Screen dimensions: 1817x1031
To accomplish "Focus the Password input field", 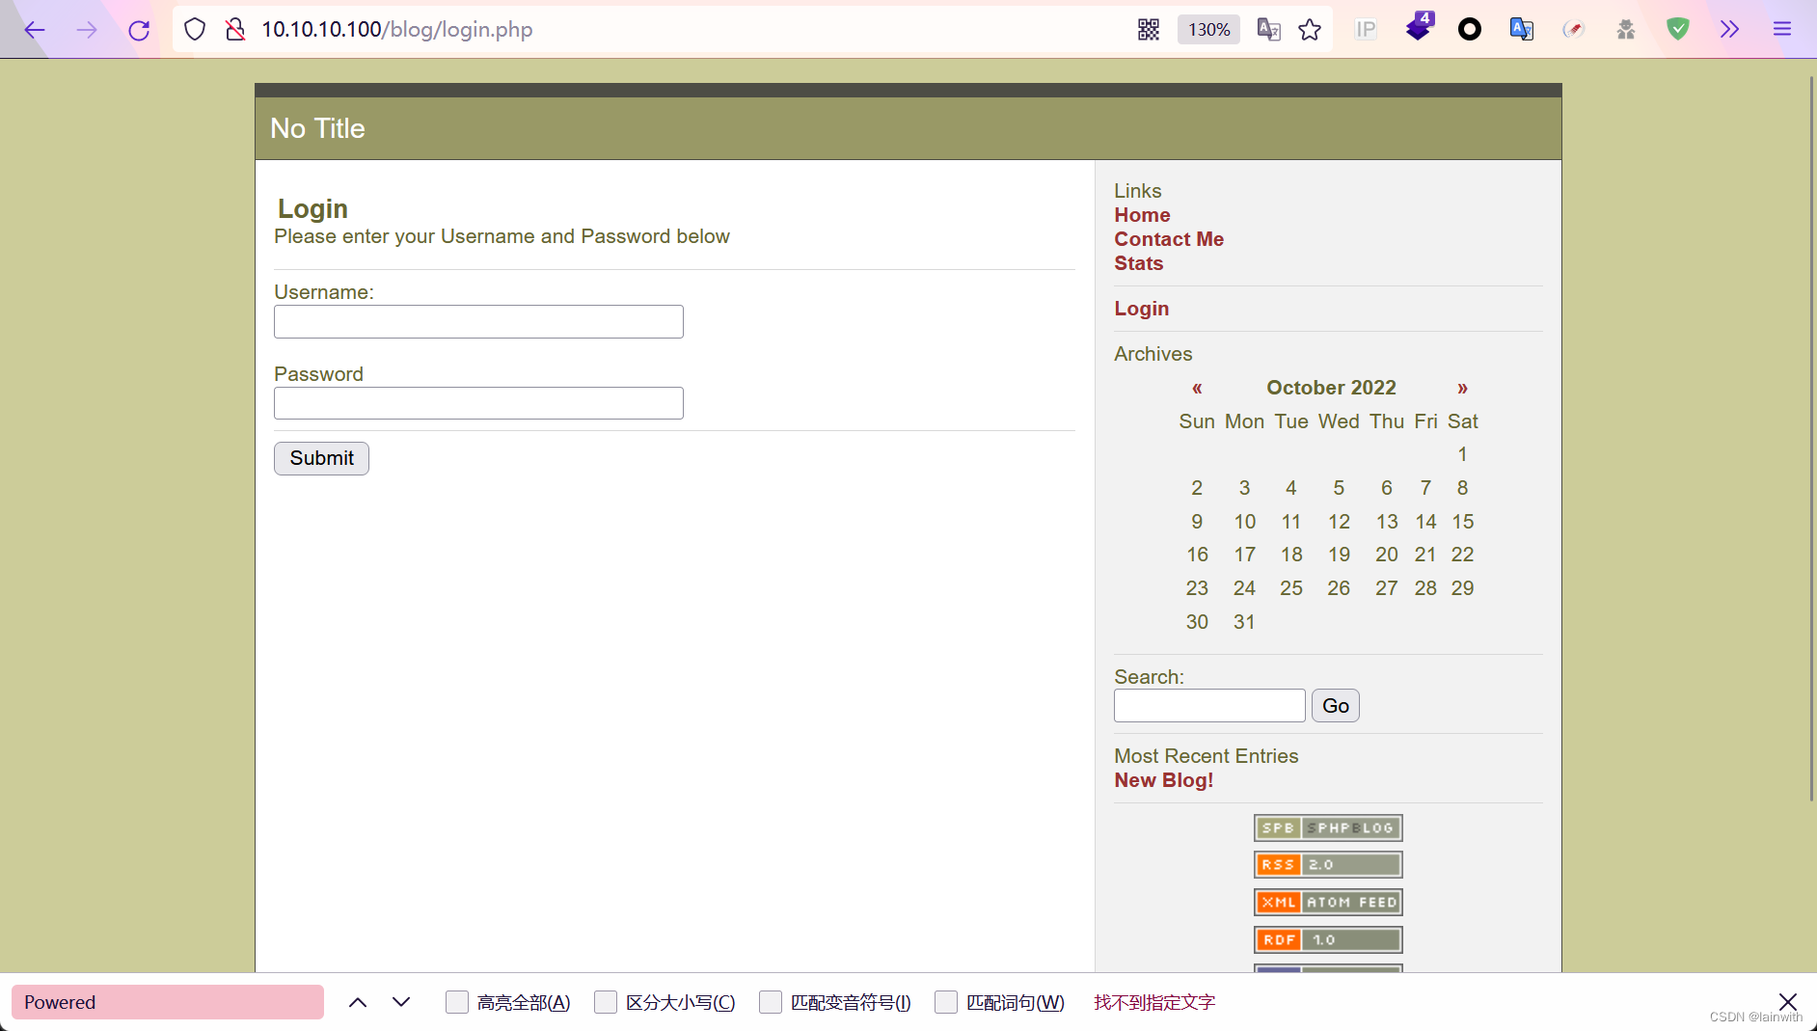I will pos(478,403).
